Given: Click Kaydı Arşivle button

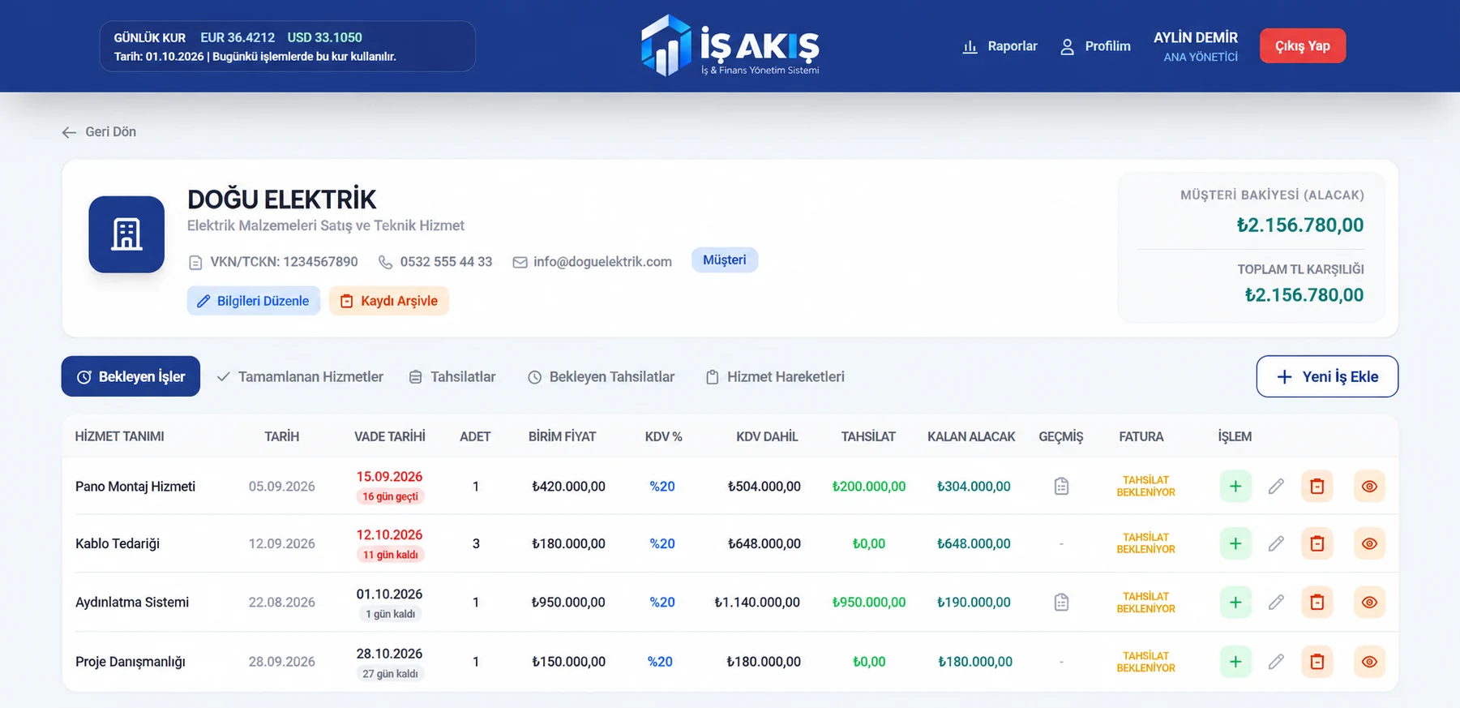Looking at the screenshot, I should (389, 301).
